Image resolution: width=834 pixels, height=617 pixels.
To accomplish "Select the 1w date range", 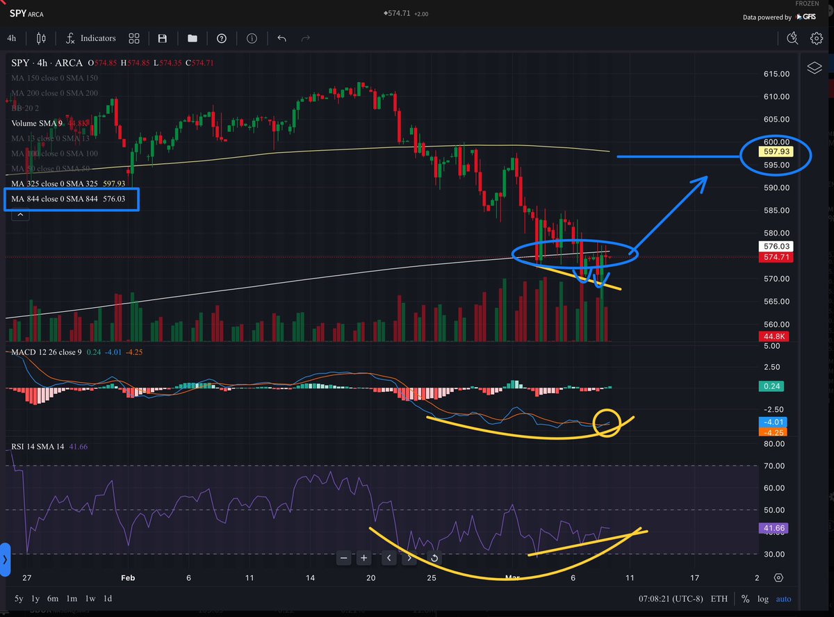I will pos(90,598).
